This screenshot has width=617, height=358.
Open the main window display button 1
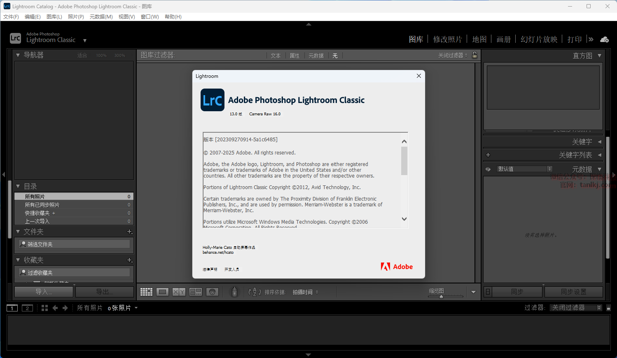12,308
